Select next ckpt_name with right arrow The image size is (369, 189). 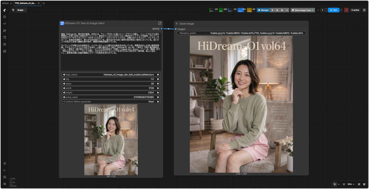click(158, 74)
